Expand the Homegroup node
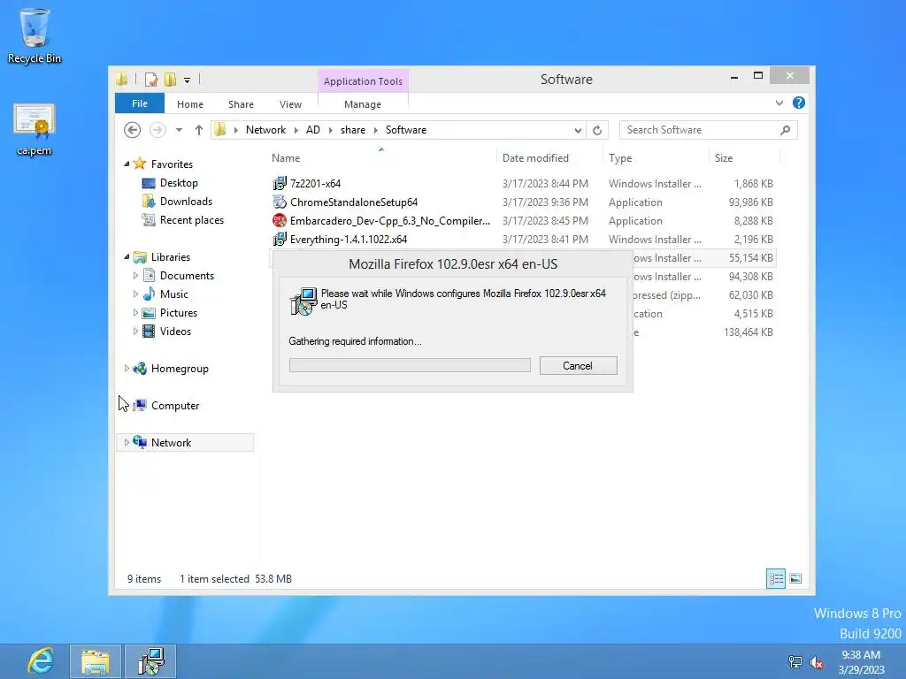The height and width of the screenshot is (679, 906). pyautogui.click(x=127, y=369)
